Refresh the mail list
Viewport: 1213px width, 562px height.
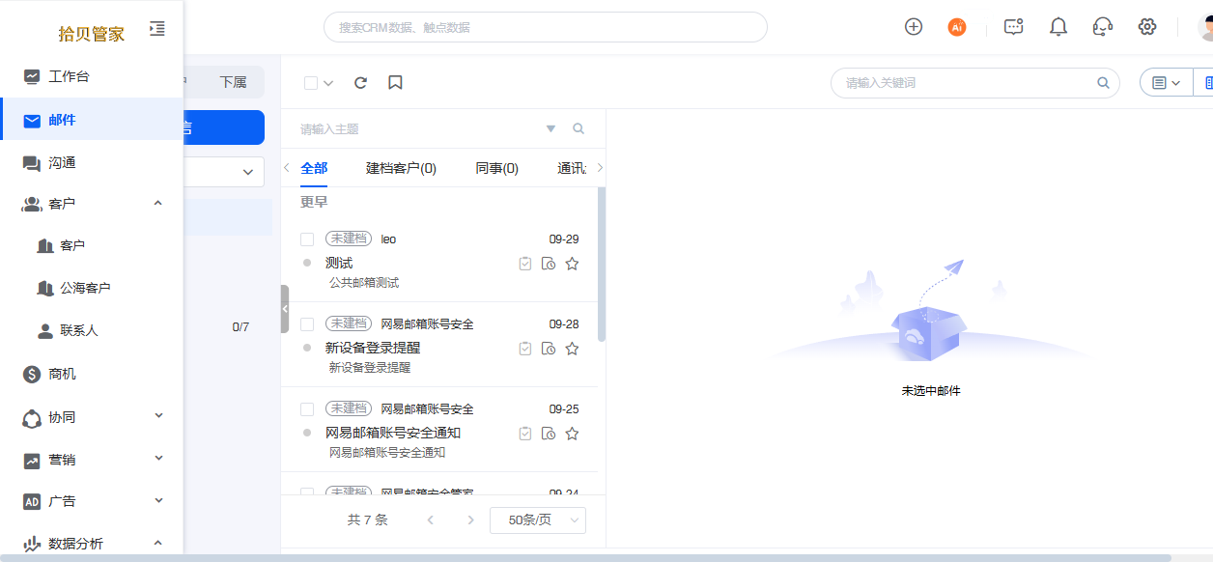361,83
